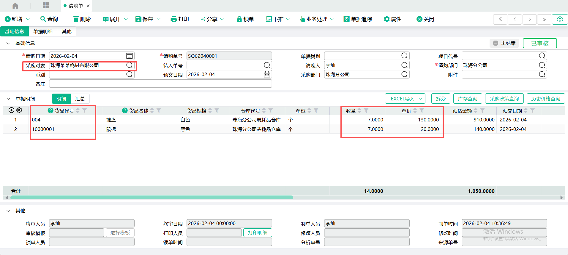Toggle the 未结案 status button
Viewport: 568px width, 255px height.
[504, 43]
